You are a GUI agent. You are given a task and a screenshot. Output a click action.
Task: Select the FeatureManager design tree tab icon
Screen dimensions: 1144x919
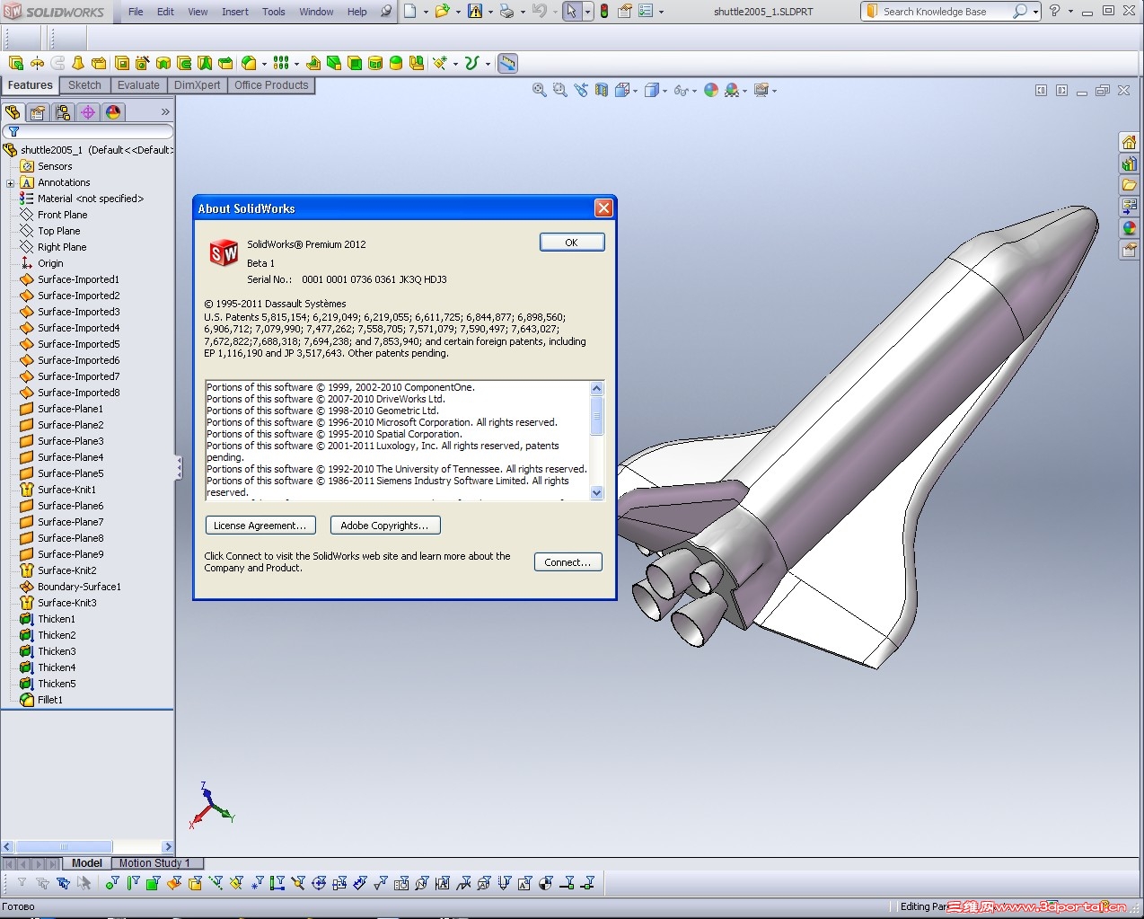[x=14, y=112]
